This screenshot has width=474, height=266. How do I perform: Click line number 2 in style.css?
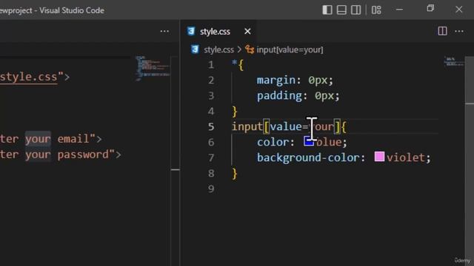click(x=211, y=81)
